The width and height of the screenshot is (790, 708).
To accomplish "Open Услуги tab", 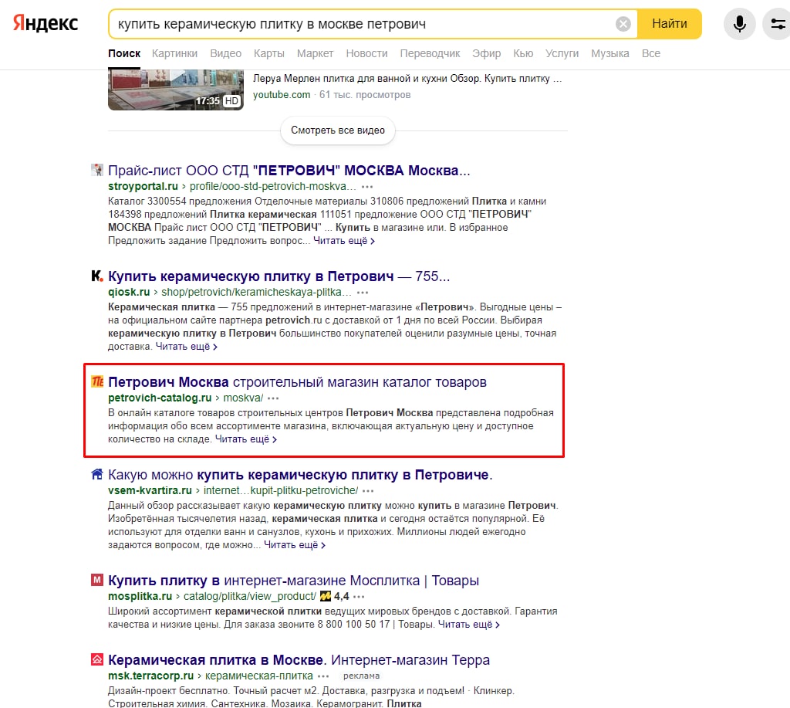I will pyautogui.click(x=562, y=53).
